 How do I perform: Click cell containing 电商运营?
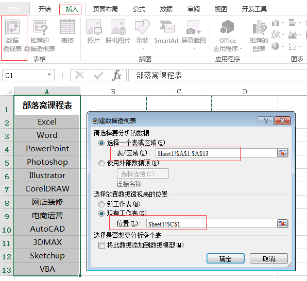(47, 216)
